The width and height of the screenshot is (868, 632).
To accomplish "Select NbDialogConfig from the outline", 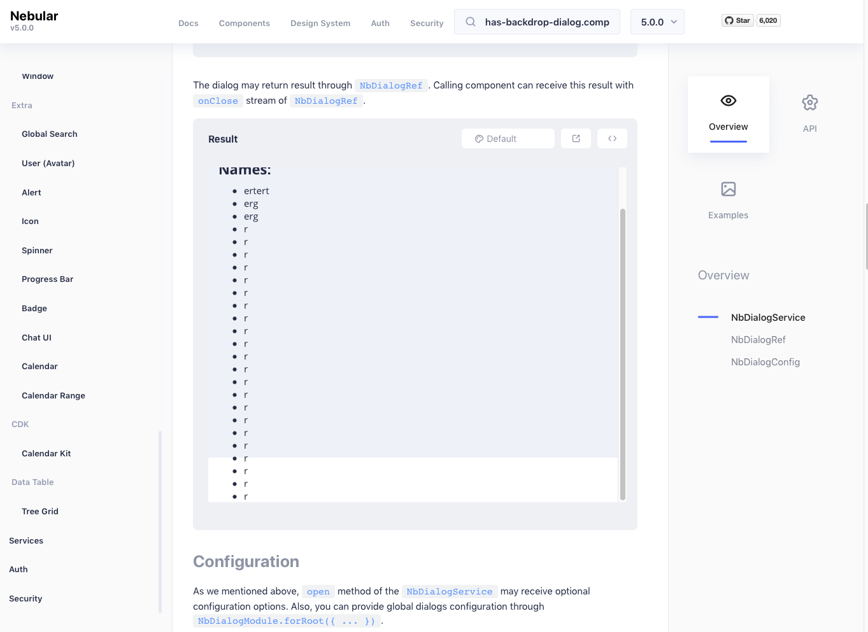I will 765,362.
